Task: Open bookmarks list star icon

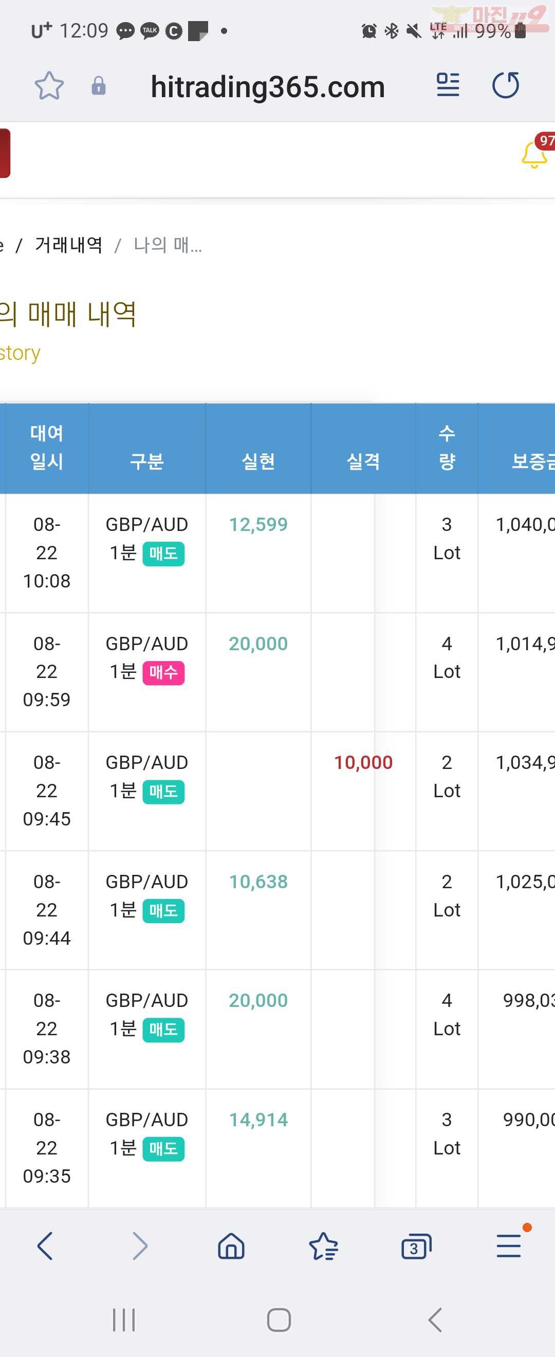Action: 323,1247
